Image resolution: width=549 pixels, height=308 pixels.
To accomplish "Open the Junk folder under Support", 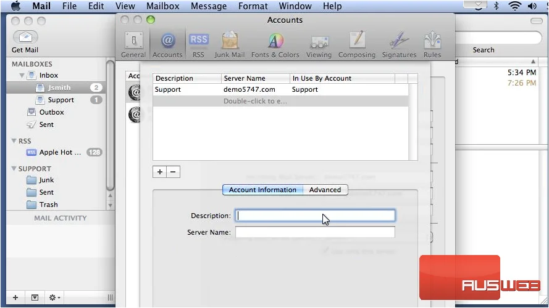I will click(x=46, y=180).
